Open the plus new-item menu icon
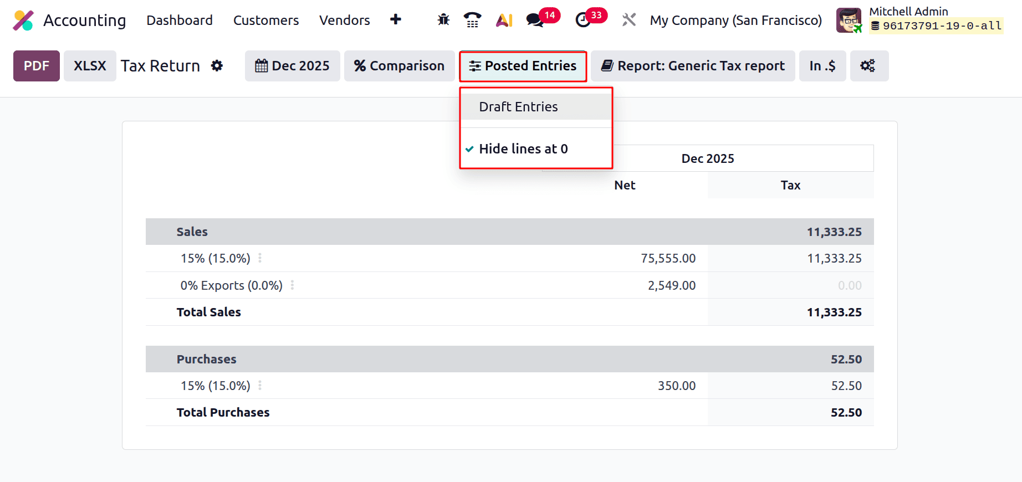 pyautogui.click(x=396, y=20)
